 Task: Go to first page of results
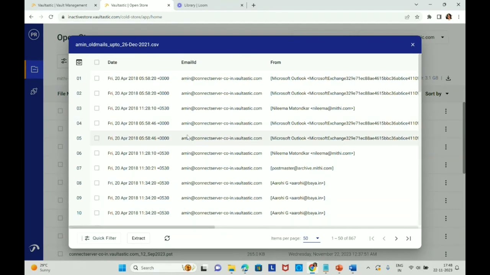point(372,238)
